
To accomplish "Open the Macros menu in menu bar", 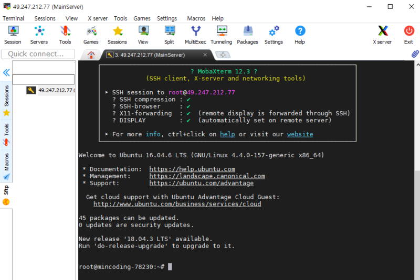I will coord(196,18).
